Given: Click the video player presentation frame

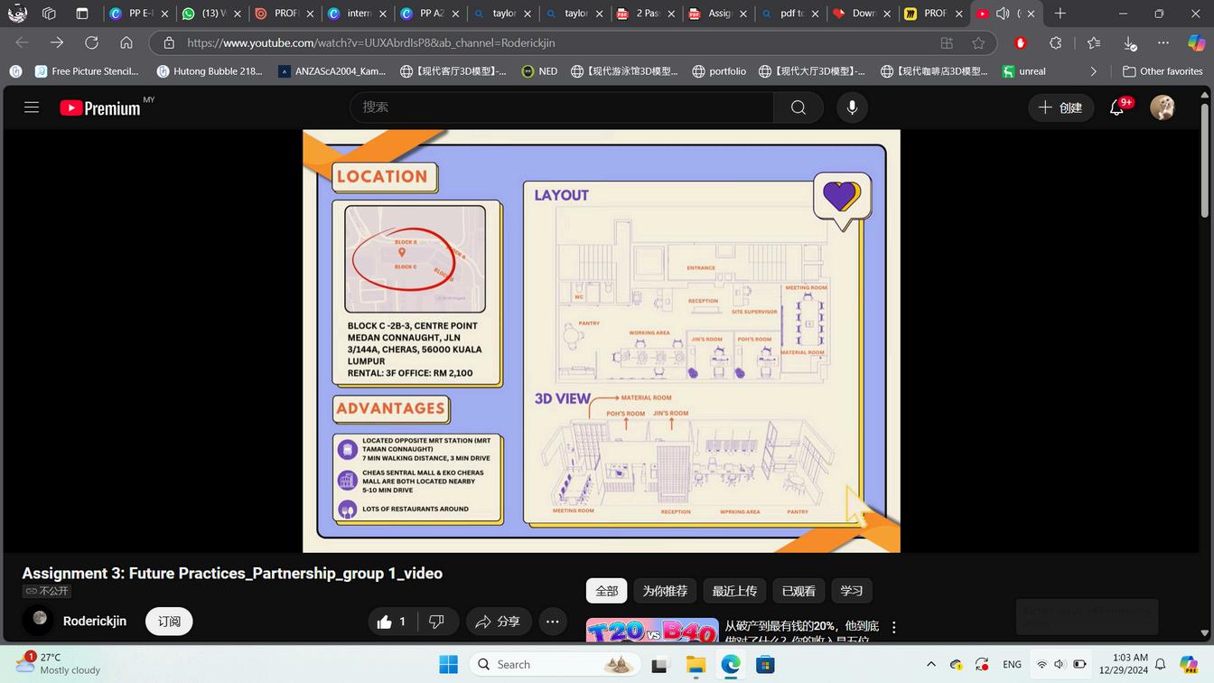Looking at the screenshot, I should point(602,341).
